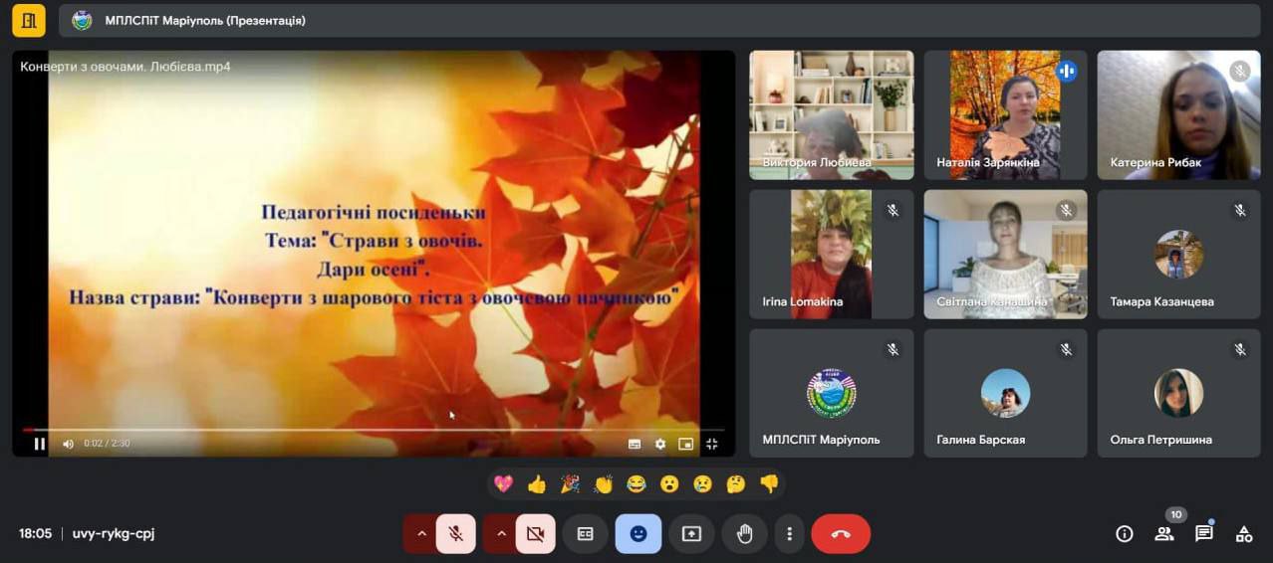
Task: Expand the audio settings chevron
Action: 421,534
